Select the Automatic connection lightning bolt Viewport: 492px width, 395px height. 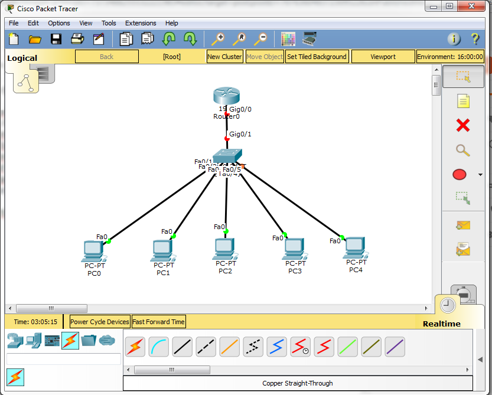click(x=135, y=347)
